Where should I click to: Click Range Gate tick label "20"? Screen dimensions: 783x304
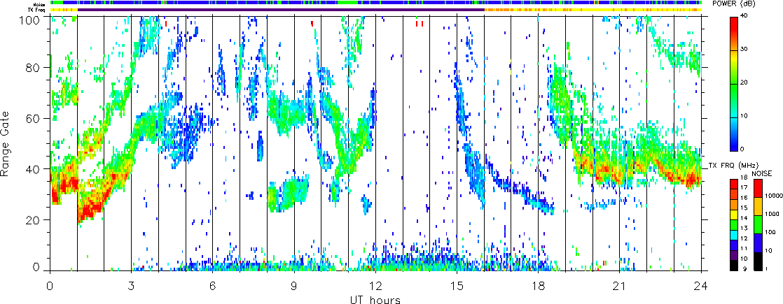pos(32,219)
